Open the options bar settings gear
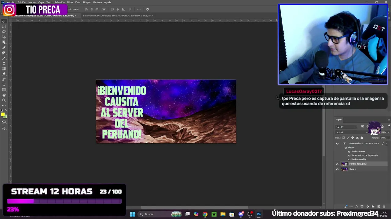 (x=148, y=9)
